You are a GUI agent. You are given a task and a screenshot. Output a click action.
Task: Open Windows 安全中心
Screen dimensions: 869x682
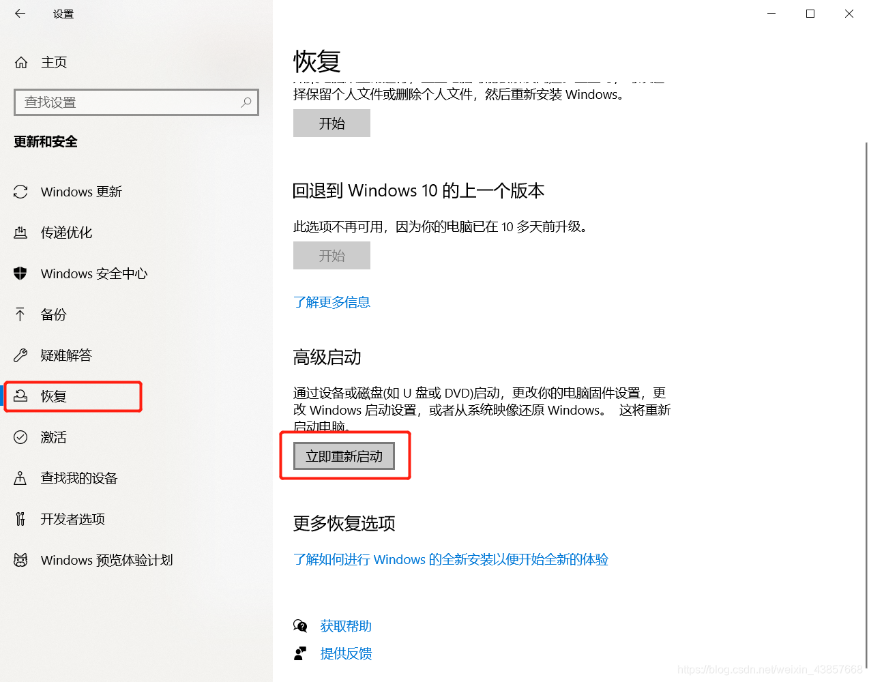click(x=93, y=273)
